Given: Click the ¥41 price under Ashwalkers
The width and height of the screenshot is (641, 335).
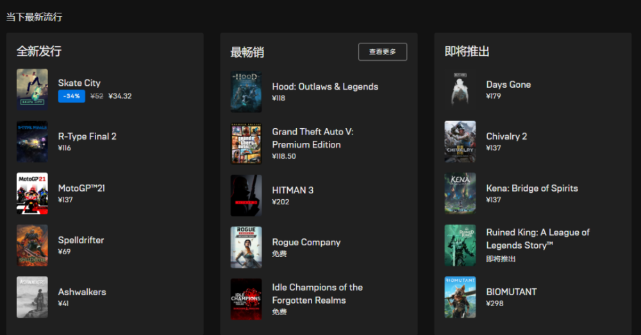Looking at the screenshot, I should coord(63,304).
